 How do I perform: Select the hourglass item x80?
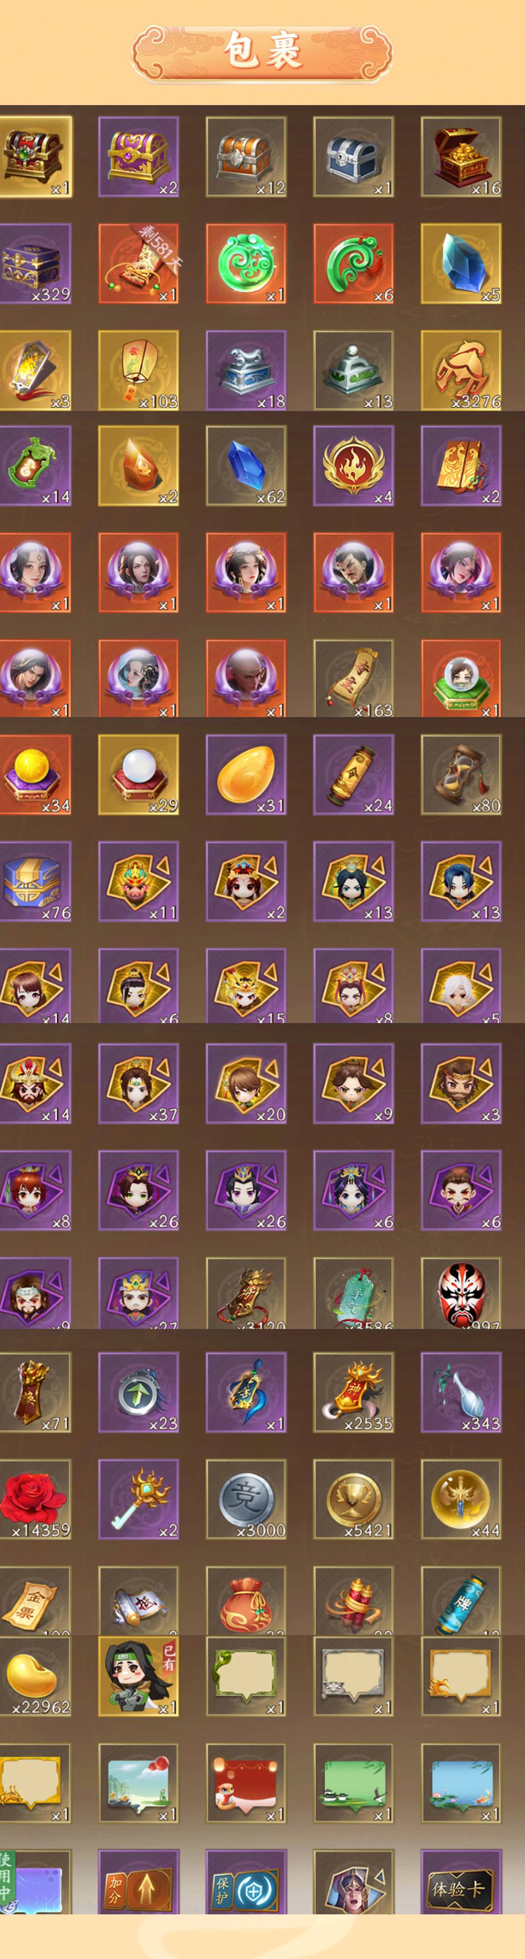coord(461,774)
